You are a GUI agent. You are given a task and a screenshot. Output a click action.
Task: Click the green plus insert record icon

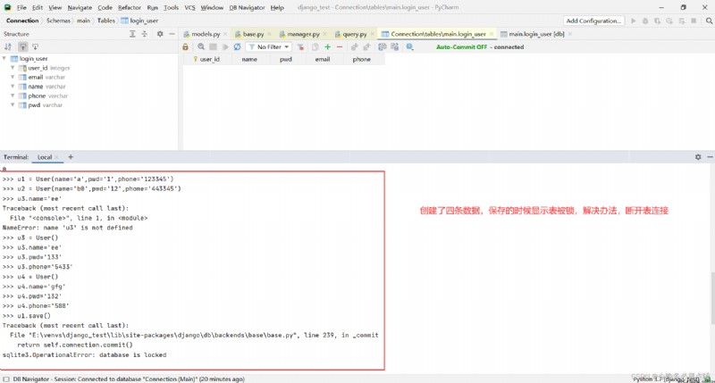[x=327, y=47]
